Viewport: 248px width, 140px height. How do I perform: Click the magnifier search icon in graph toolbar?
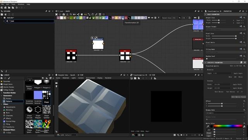(x=71, y=14)
